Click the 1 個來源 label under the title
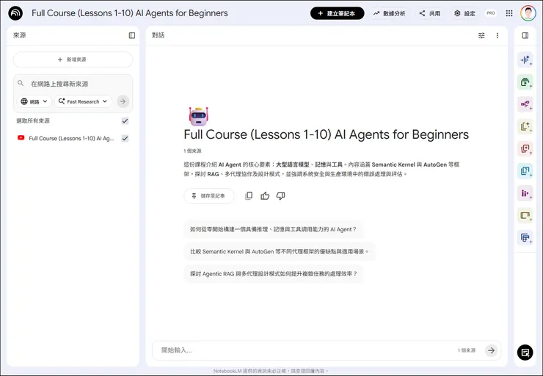543x376 pixels. [x=192, y=151]
